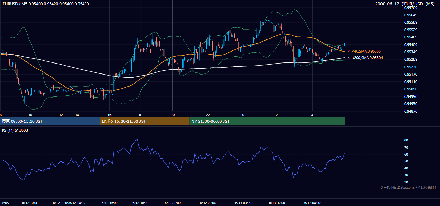Click the RSI(14) 61.8503 indicator label
This screenshot has height=206, width=440.
point(15,130)
